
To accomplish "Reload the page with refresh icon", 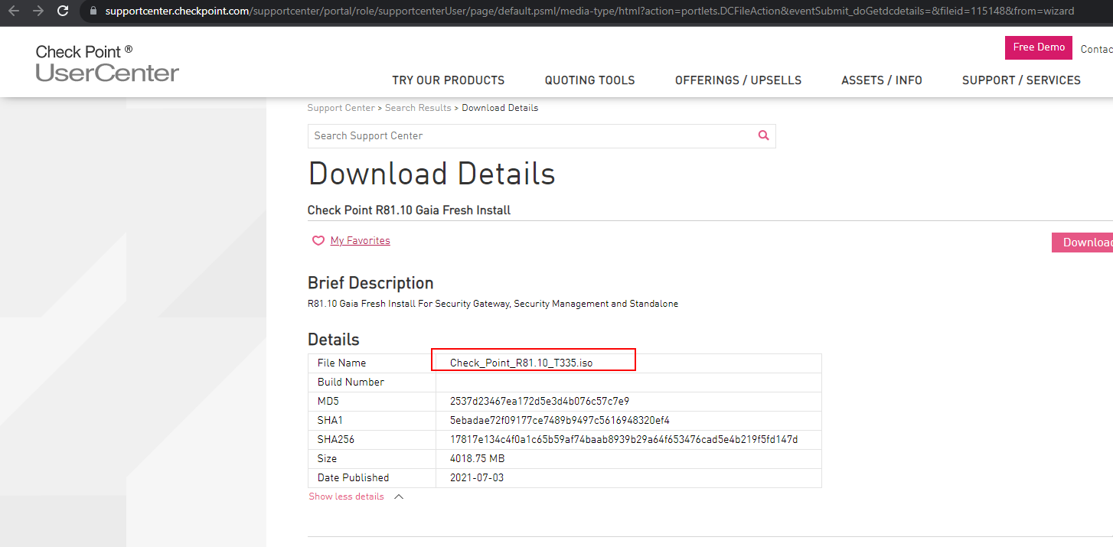I will [x=63, y=11].
